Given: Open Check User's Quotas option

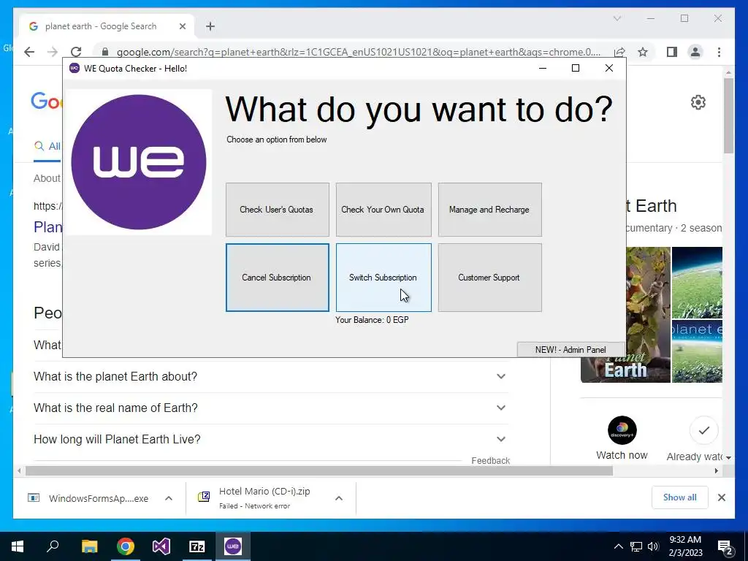Looking at the screenshot, I should pos(277,210).
